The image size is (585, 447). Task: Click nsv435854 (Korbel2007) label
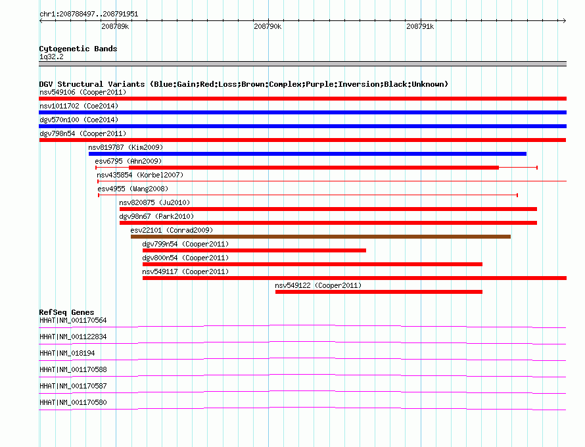(140, 175)
